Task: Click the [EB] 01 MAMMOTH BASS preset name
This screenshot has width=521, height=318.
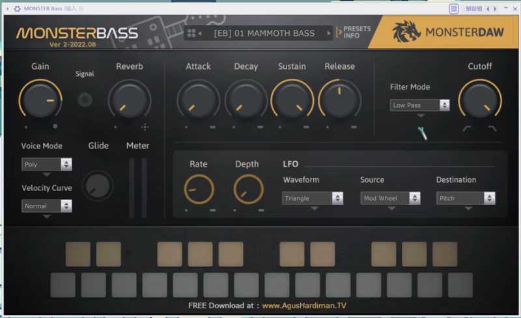Action: 264,33
